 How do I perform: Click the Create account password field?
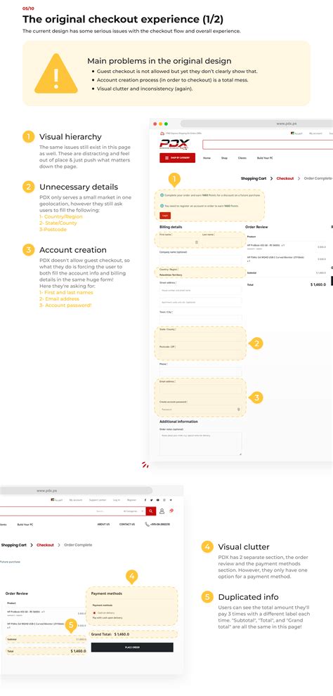[x=200, y=409]
